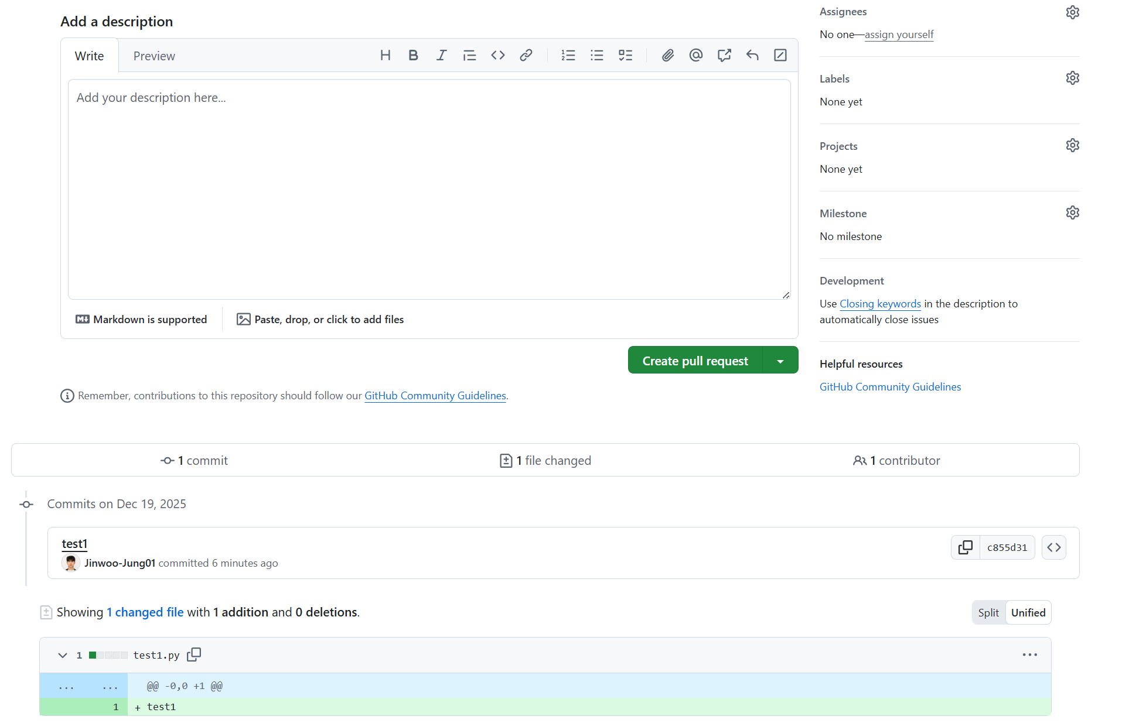The height and width of the screenshot is (723, 1129).
Task: Attach files using the paperclip icon
Action: 667,56
